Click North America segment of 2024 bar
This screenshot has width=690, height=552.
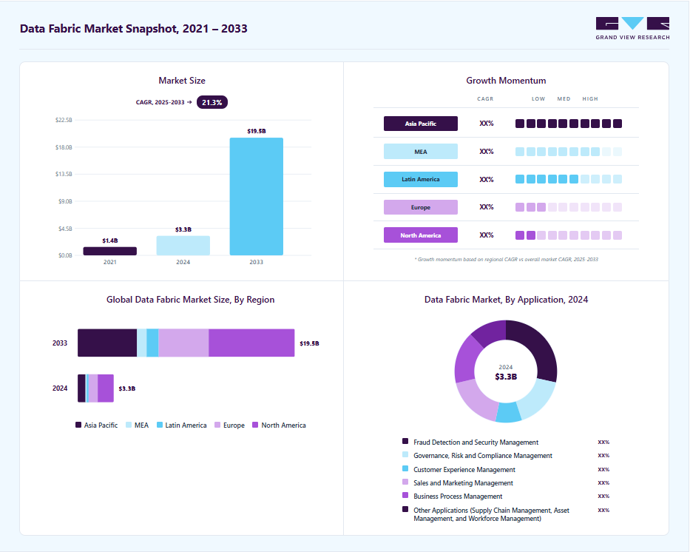click(x=106, y=388)
